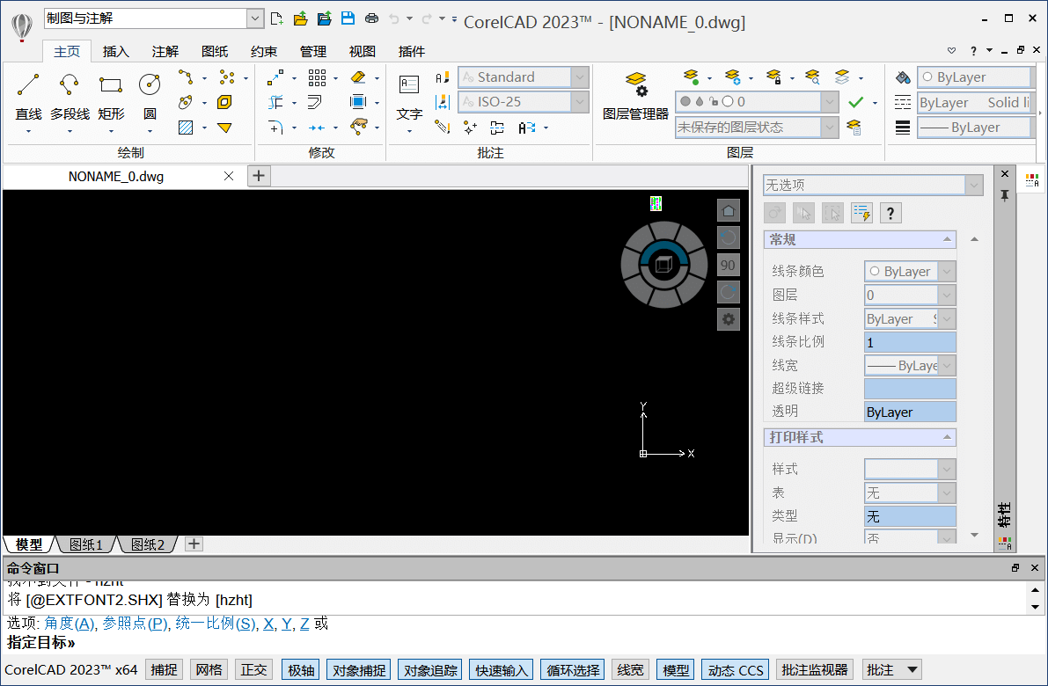The image size is (1048, 686).
Task: Toggle 对象捕捉 entity snap
Action: pos(359,669)
